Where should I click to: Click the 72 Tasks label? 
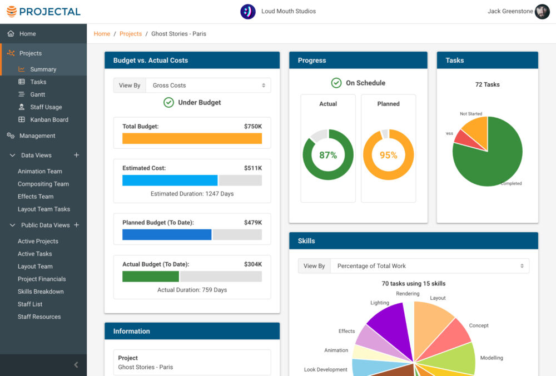click(x=487, y=84)
